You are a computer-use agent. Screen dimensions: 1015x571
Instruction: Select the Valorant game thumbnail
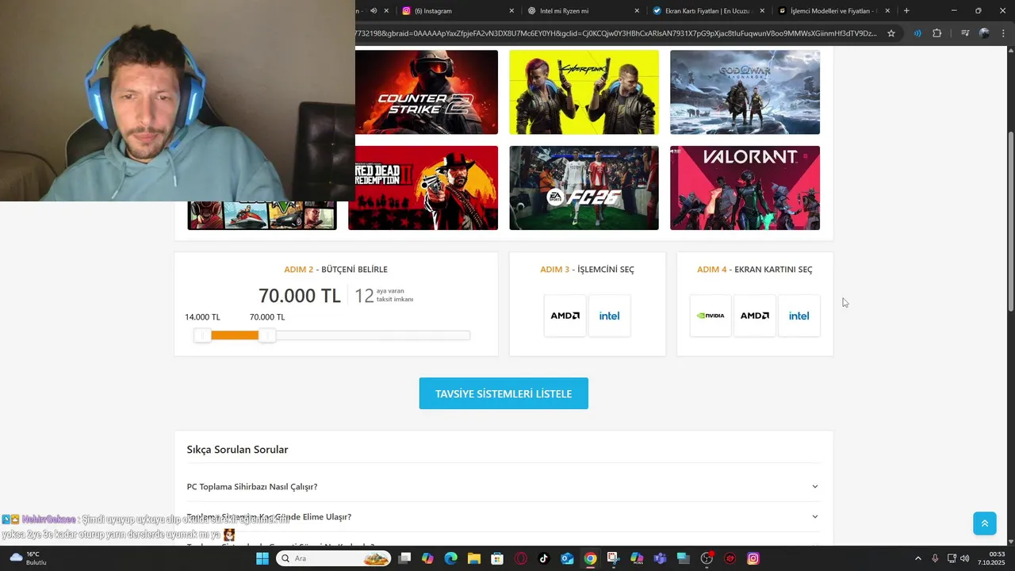tap(745, 188)
